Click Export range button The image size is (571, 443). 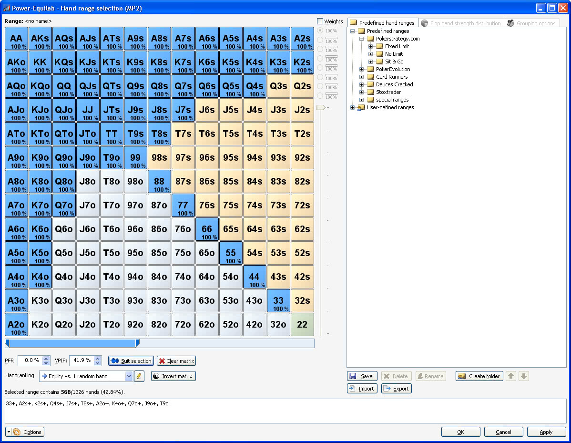396,389
